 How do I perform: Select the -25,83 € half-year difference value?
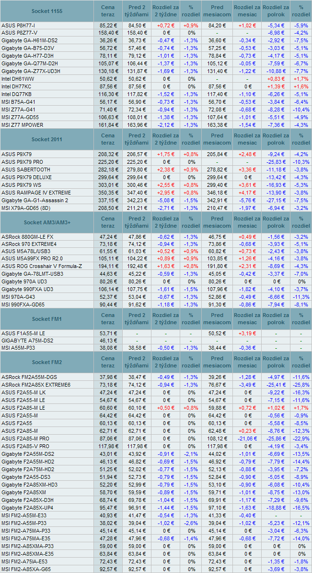(275, 162)
